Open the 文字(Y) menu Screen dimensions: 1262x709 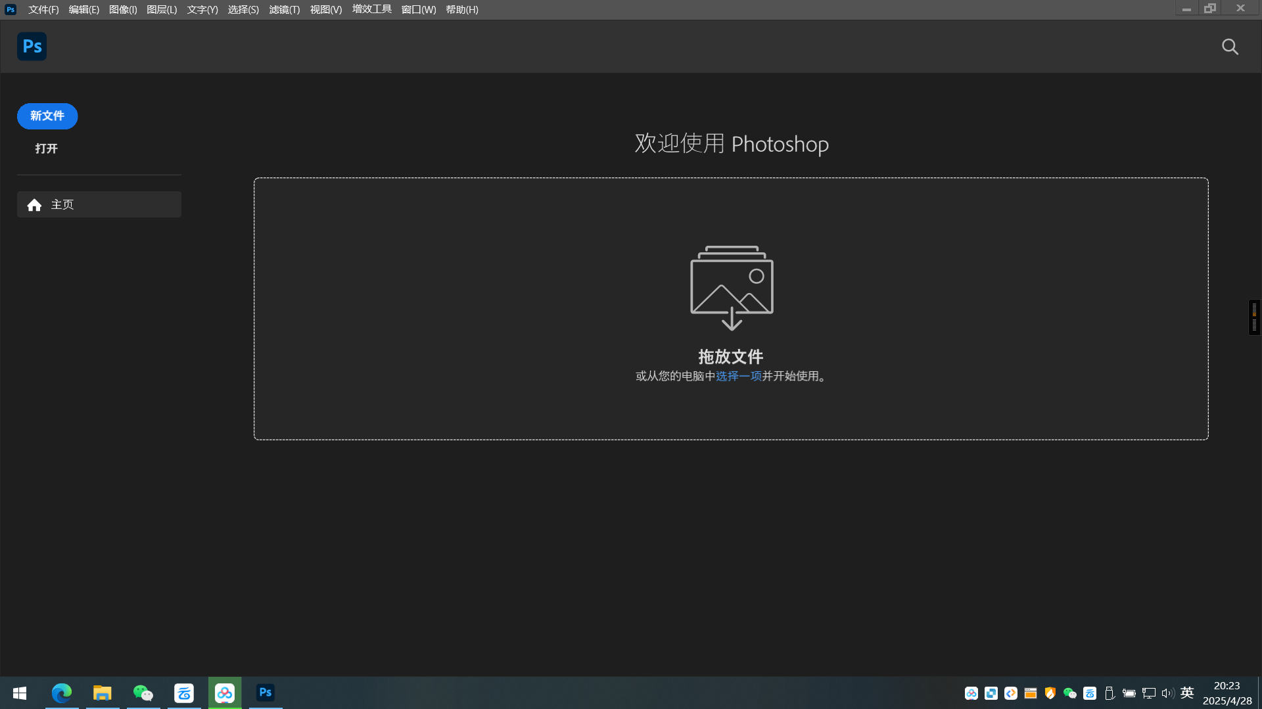(x=202, y=10)
